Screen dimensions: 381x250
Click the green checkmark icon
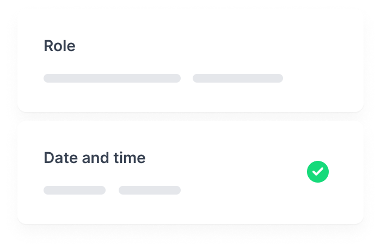point(317,172)
